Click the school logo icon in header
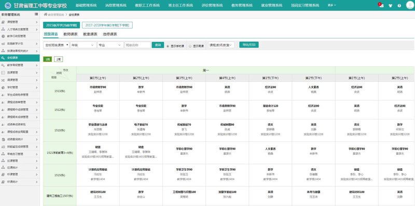The image size is (415, 206). (x=8, y=5)
